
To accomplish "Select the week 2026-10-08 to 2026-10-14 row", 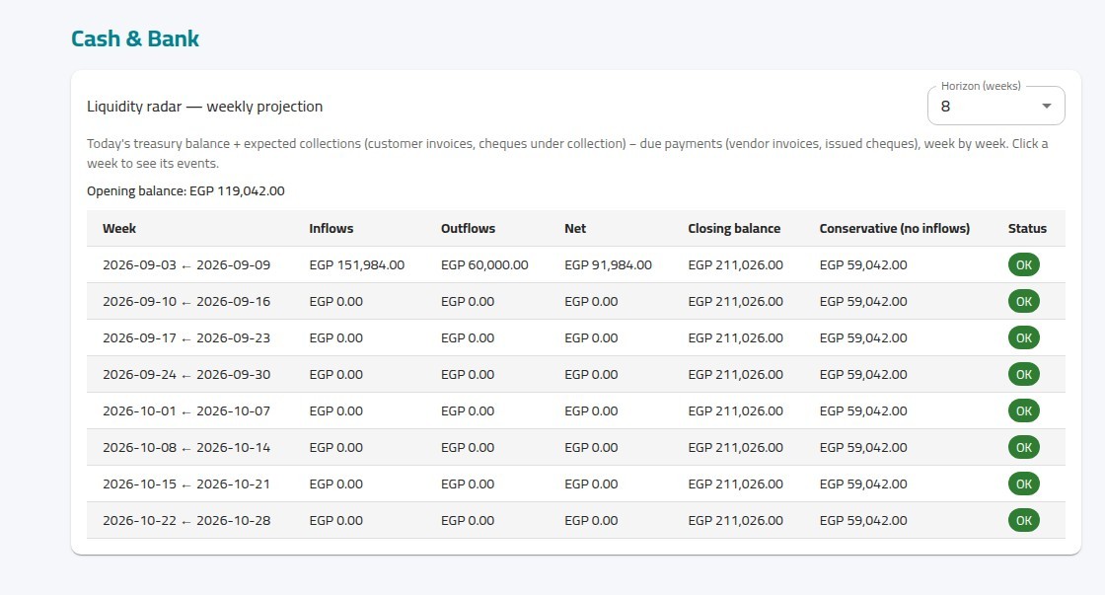I will [x=576, y=448].
